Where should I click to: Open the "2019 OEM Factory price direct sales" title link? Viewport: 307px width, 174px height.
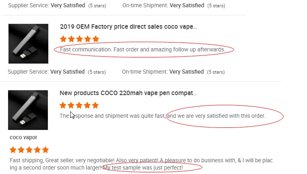click(x=128, y=27)
